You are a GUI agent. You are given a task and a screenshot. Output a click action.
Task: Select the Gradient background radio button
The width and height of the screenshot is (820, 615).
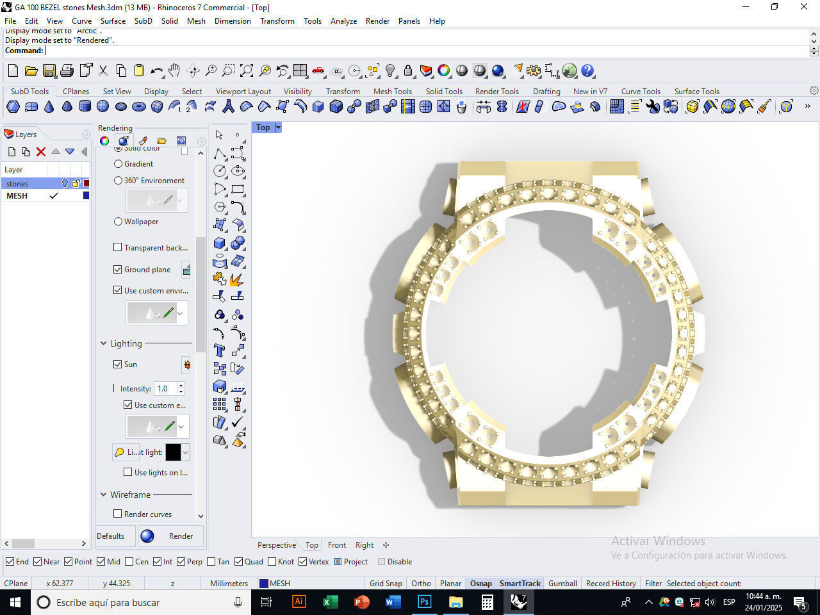tap(118, 164)
